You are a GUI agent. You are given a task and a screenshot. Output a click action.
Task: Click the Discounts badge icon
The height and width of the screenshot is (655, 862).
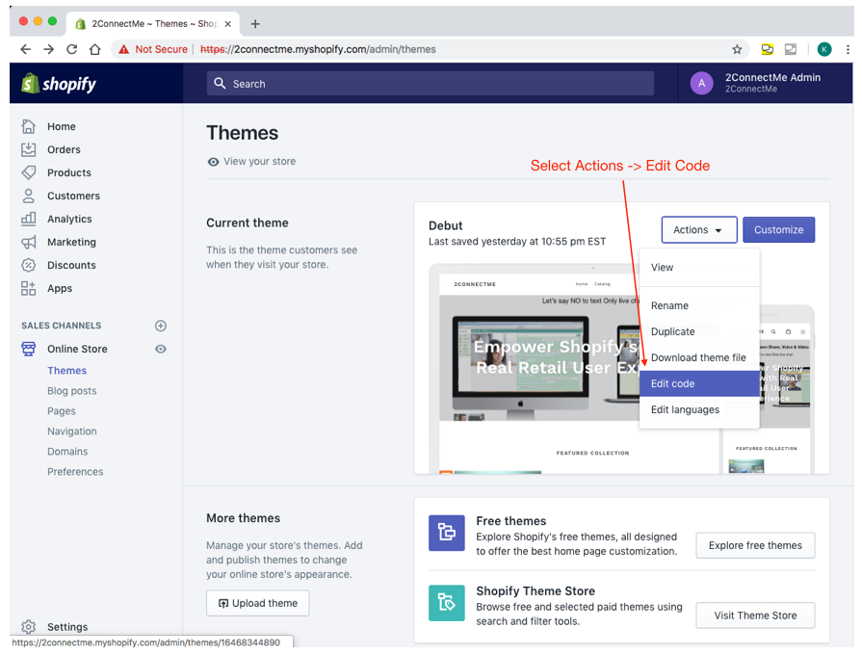point(29,265)
